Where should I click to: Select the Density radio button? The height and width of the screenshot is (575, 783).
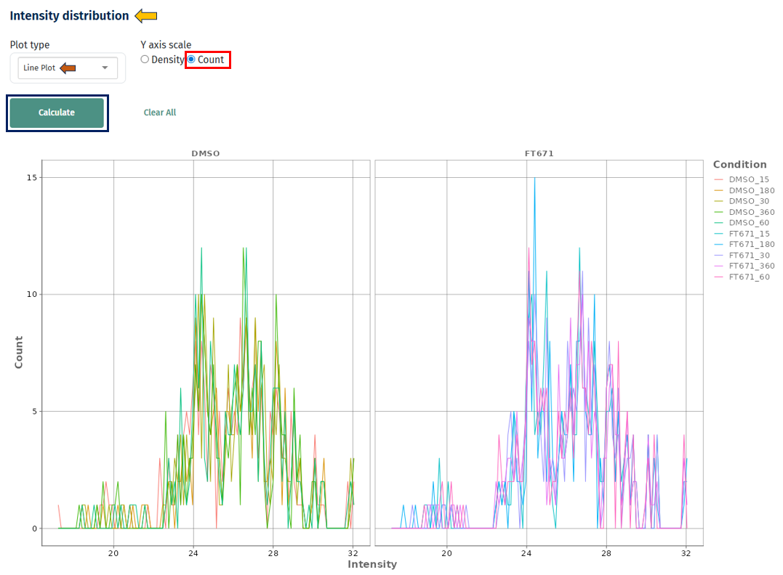tap(144, 60)
